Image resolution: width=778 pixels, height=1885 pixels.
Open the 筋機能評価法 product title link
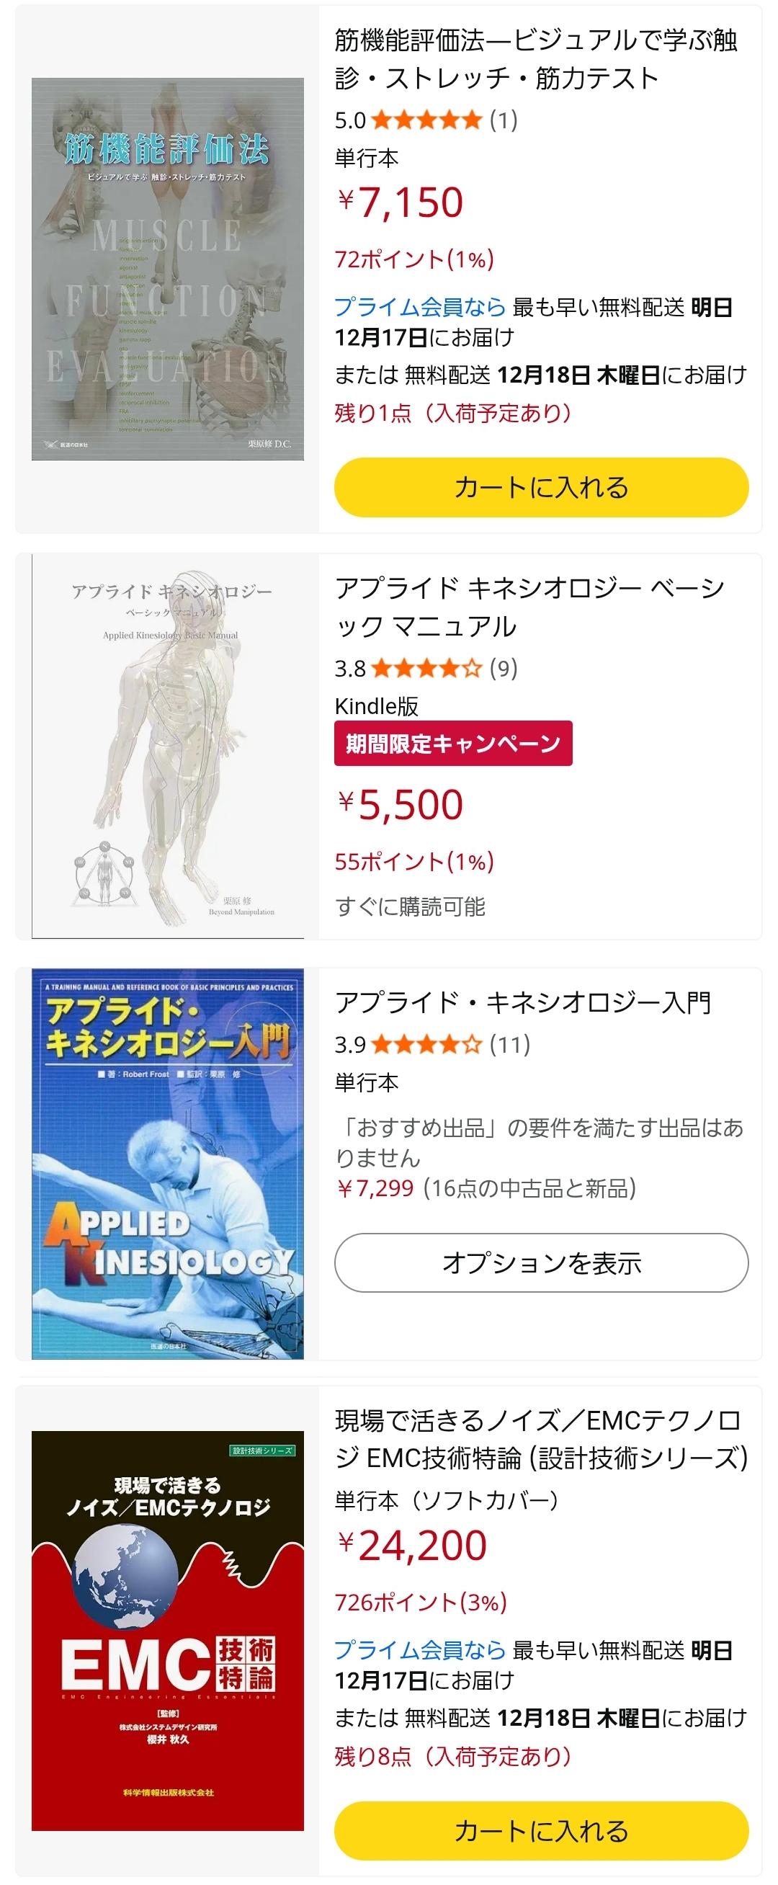[537, 58]
